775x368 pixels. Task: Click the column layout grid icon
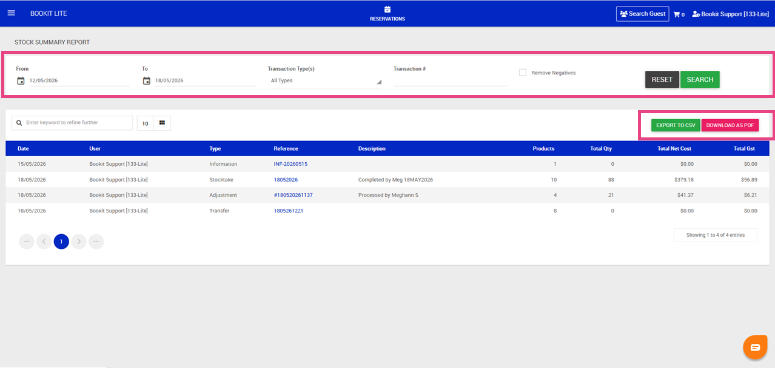(162, 123)
